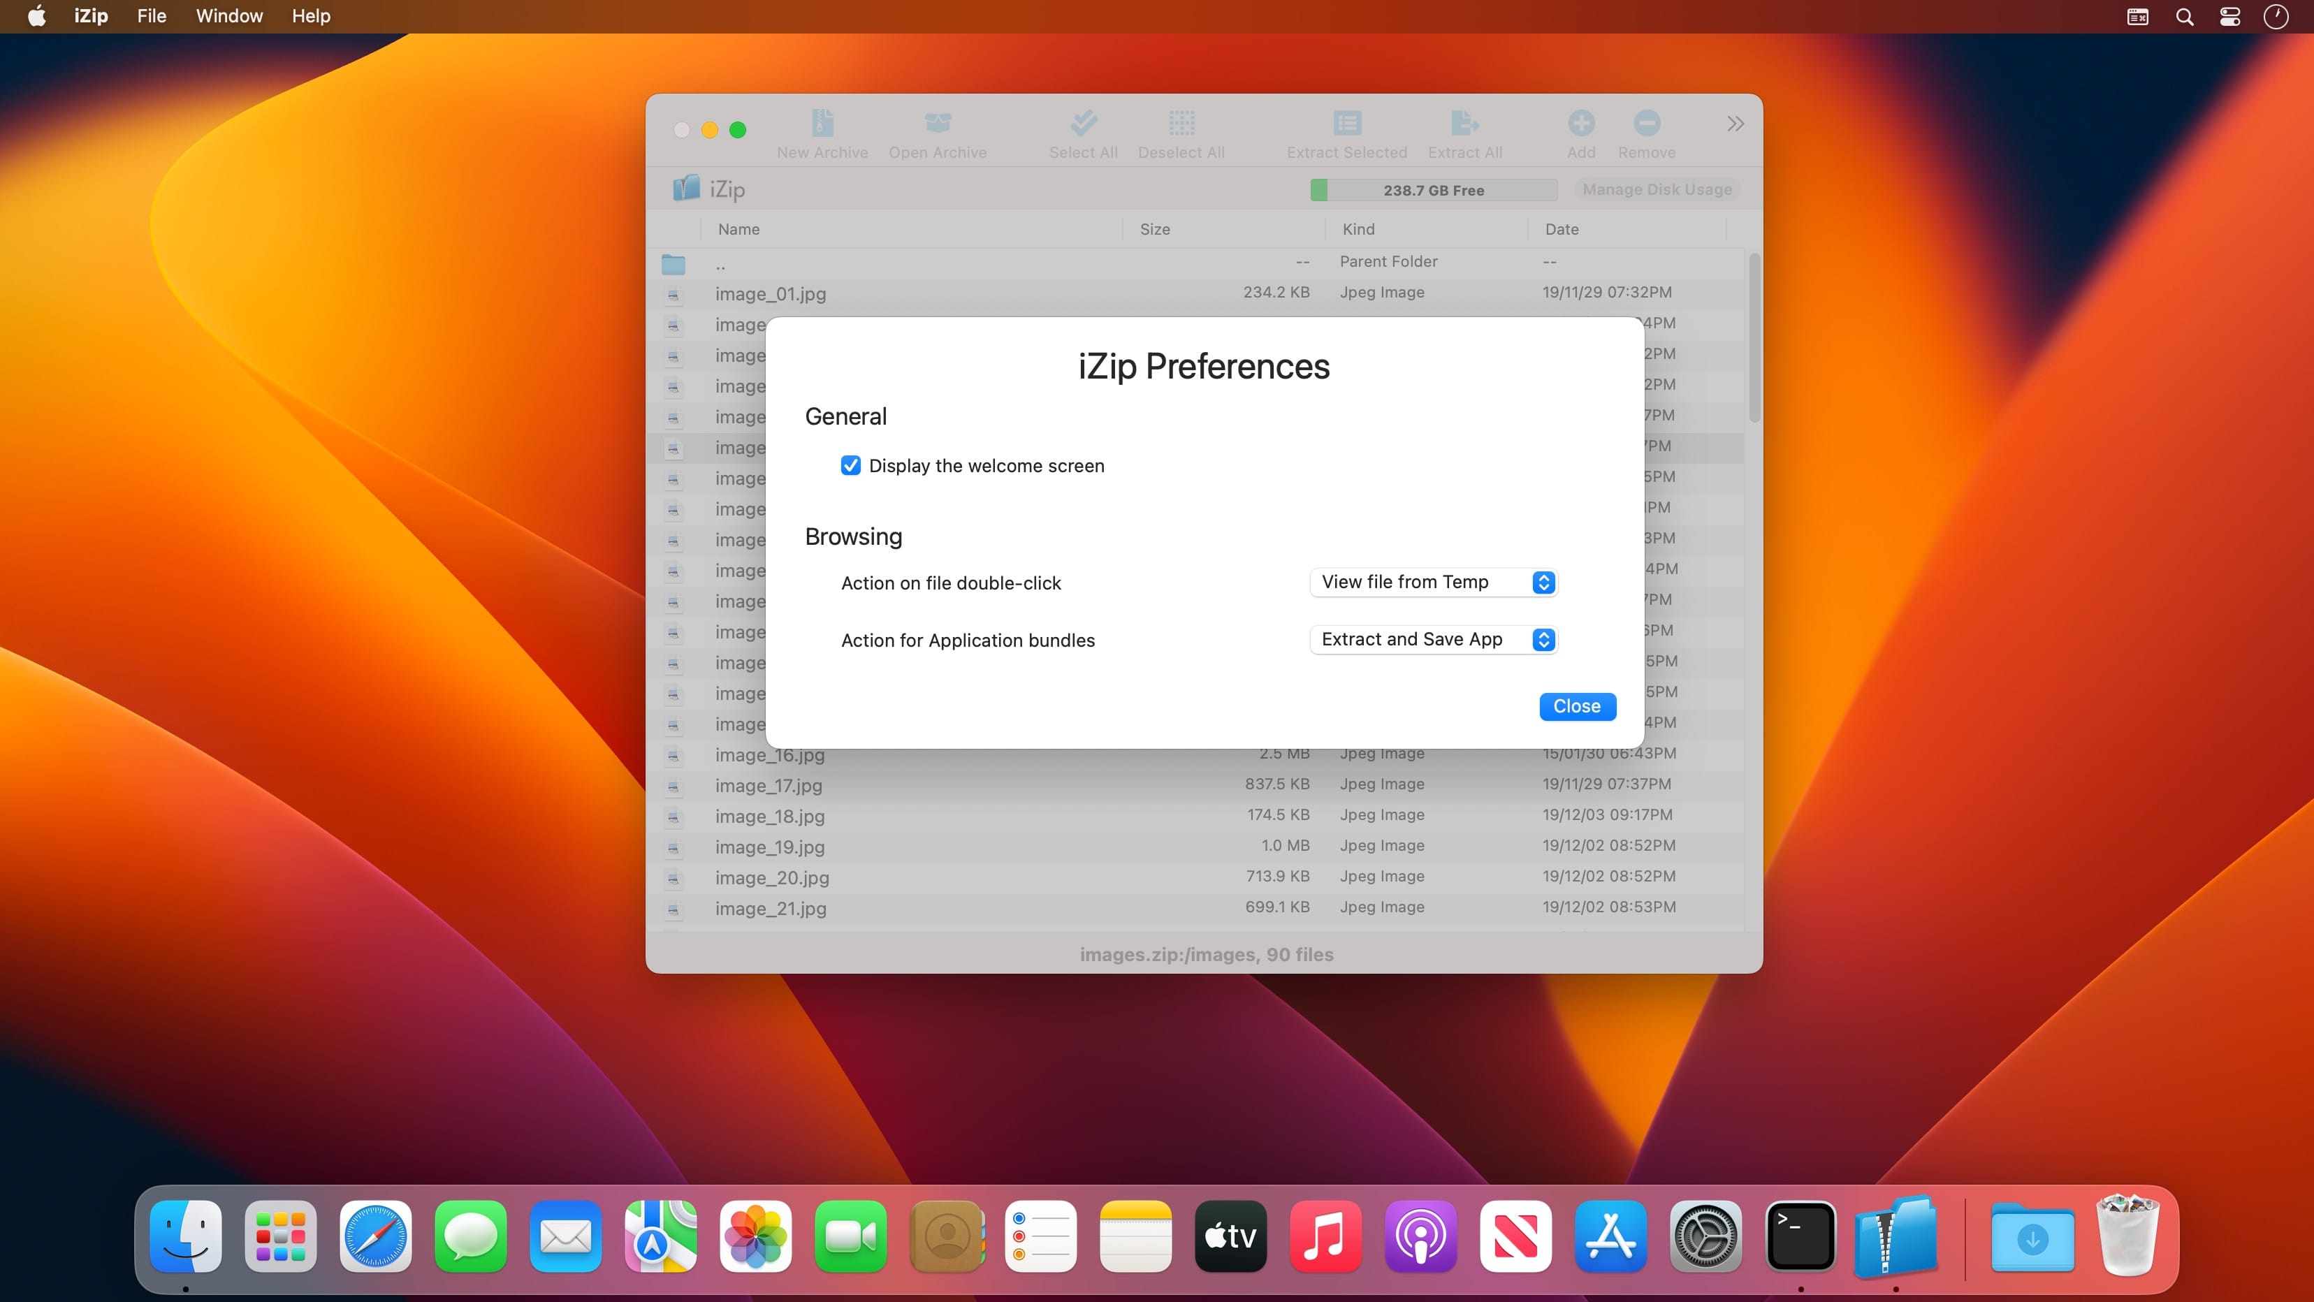This screenshot has height=1302, width=2314.
Task: Click the Spotlight search icon in menu bar
Action: 2185,16
